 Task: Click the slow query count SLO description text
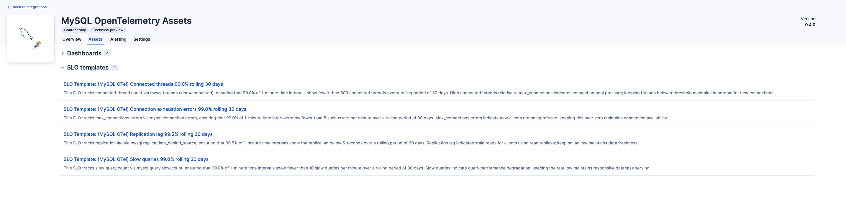coord(357,168)
